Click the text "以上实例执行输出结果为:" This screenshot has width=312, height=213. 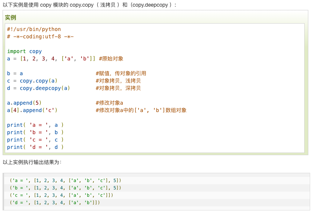click(32, 162)
